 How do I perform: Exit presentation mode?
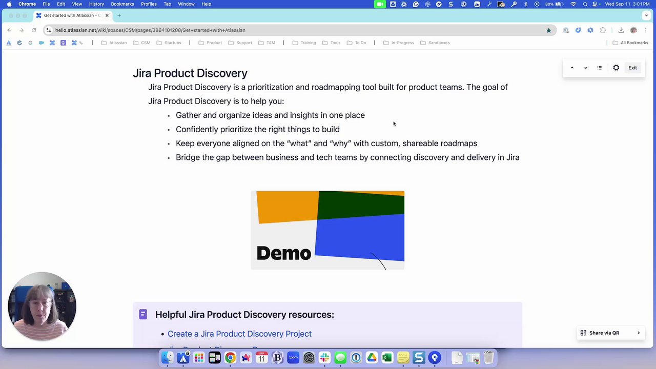coord(632,68)
